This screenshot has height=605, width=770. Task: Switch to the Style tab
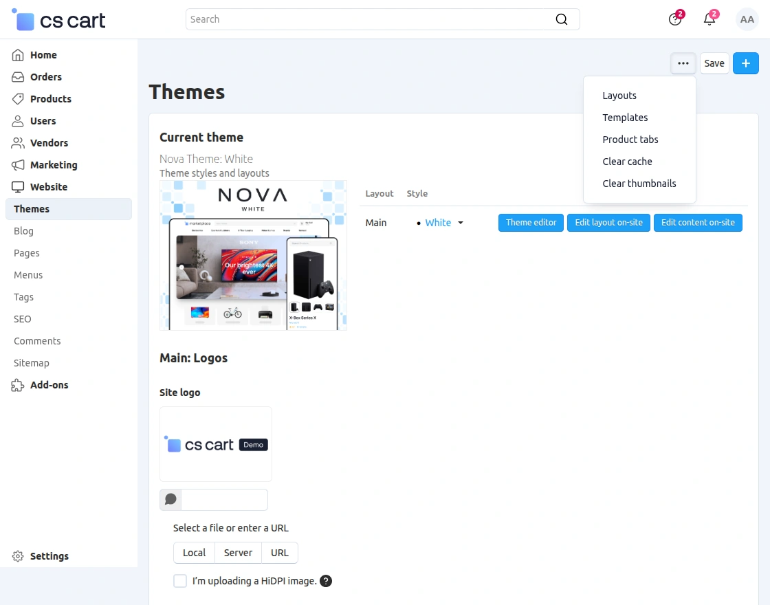(x=417, y=193)
